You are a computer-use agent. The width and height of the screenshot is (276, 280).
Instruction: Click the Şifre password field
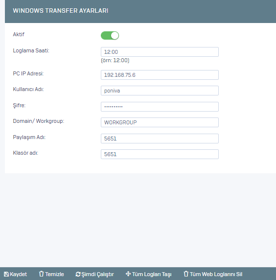point(160,107)
